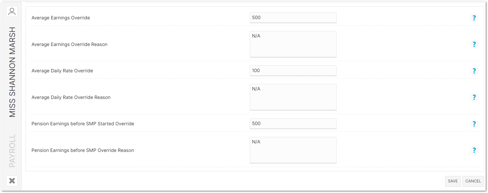488x193 pixels.
Task: Show help for Average Daily Rate Override Reason
Action: [474, 97]
